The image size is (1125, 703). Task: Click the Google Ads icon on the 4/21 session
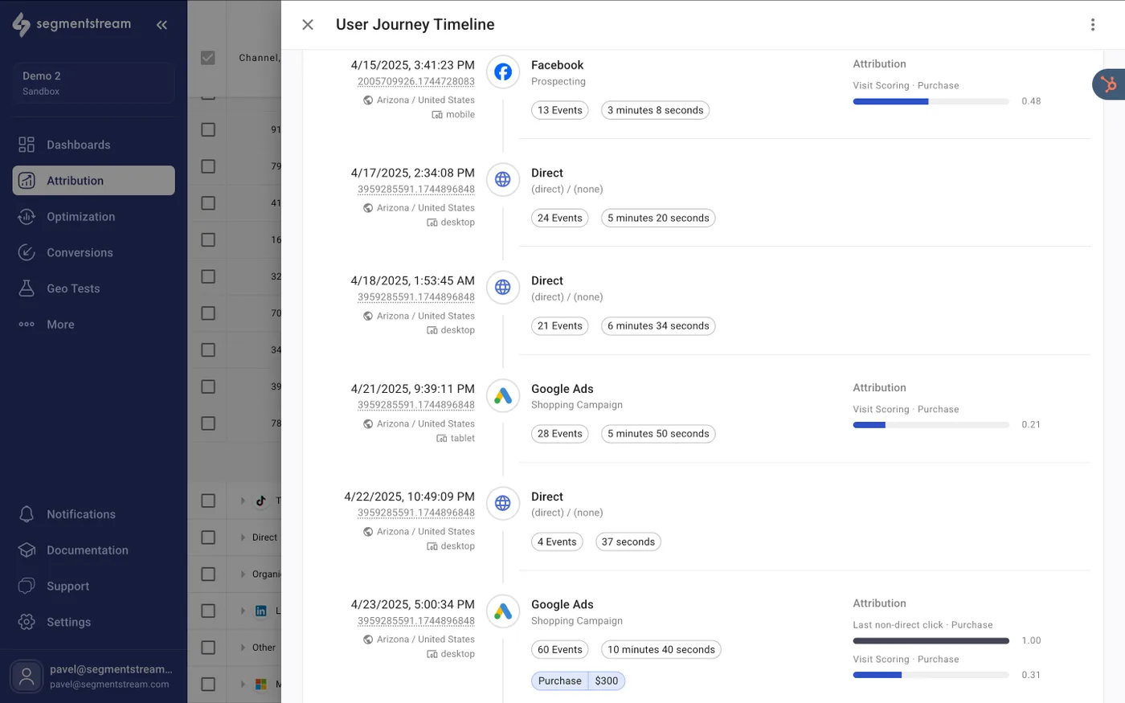click(x=502, y=395)
